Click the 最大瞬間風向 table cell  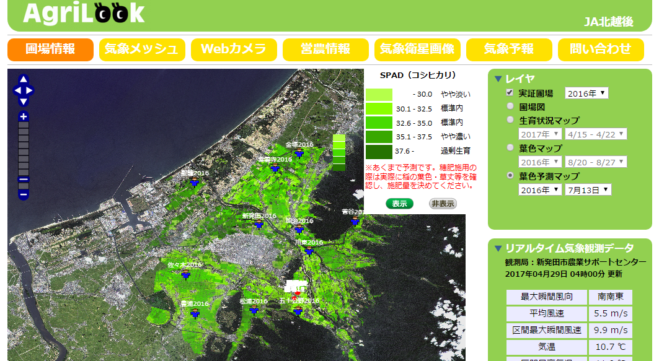[546, 297]
